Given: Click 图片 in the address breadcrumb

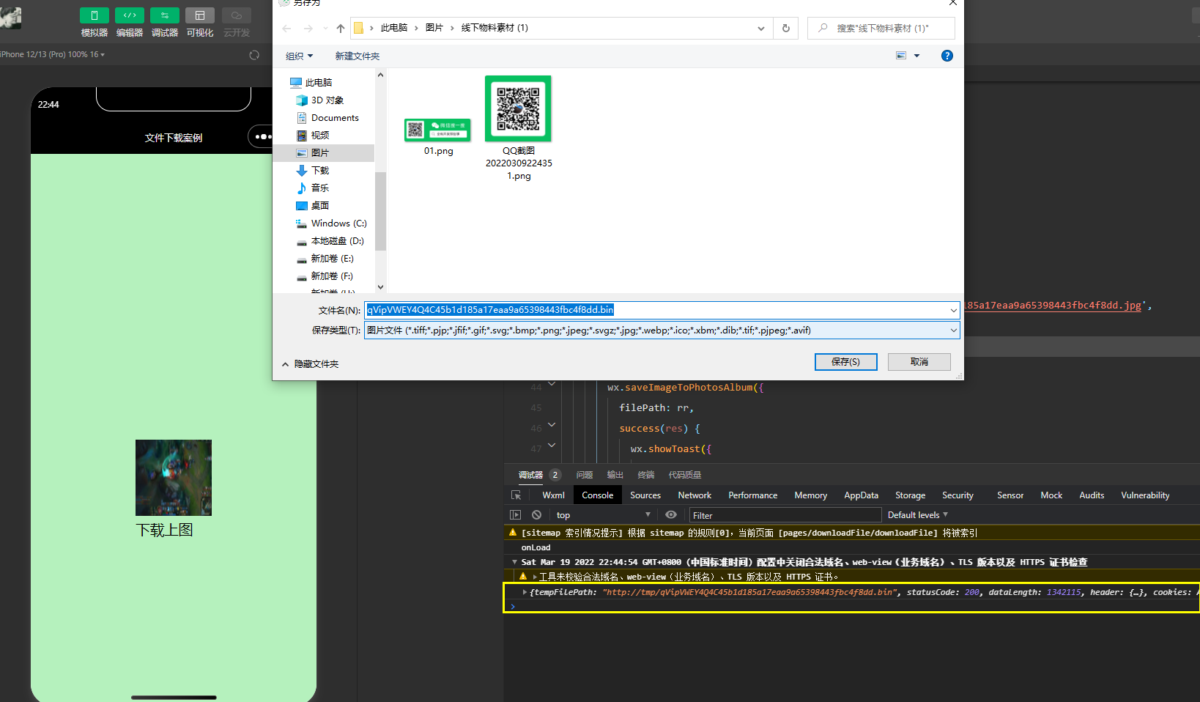Looking at the screenshot, I should pos(434,28).
